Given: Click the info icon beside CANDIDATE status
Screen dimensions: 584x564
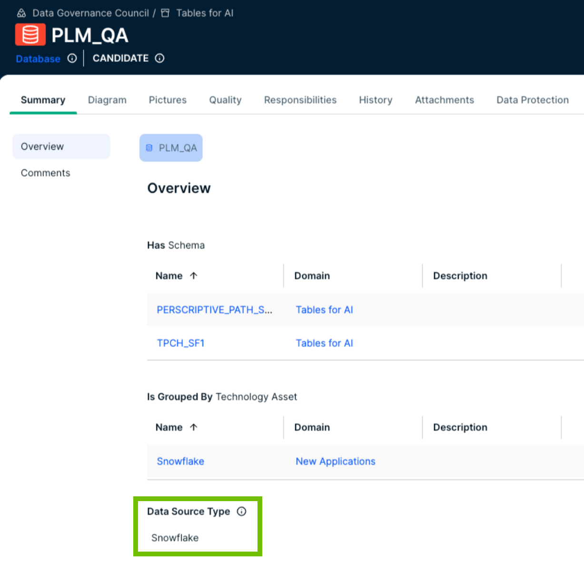Looking at the screenshot, I should [160, 58].
